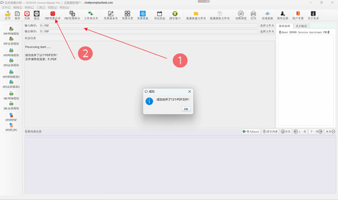Close the 成功 dialog with X

coord(189,91)
